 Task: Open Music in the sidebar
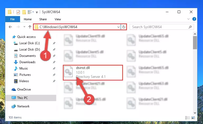[x=23, y=68]
